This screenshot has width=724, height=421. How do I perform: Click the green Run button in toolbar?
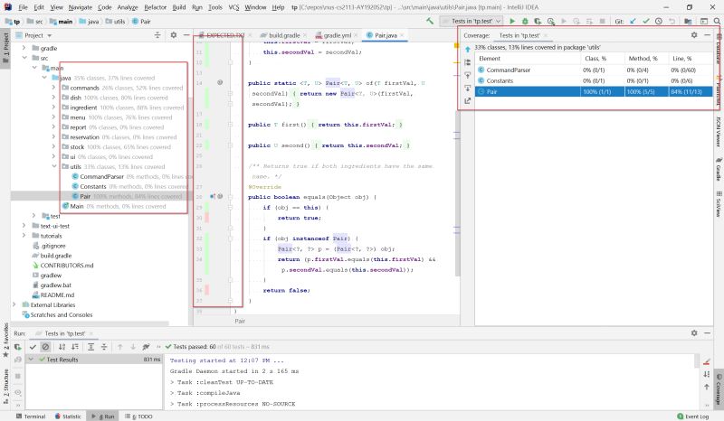512,21
